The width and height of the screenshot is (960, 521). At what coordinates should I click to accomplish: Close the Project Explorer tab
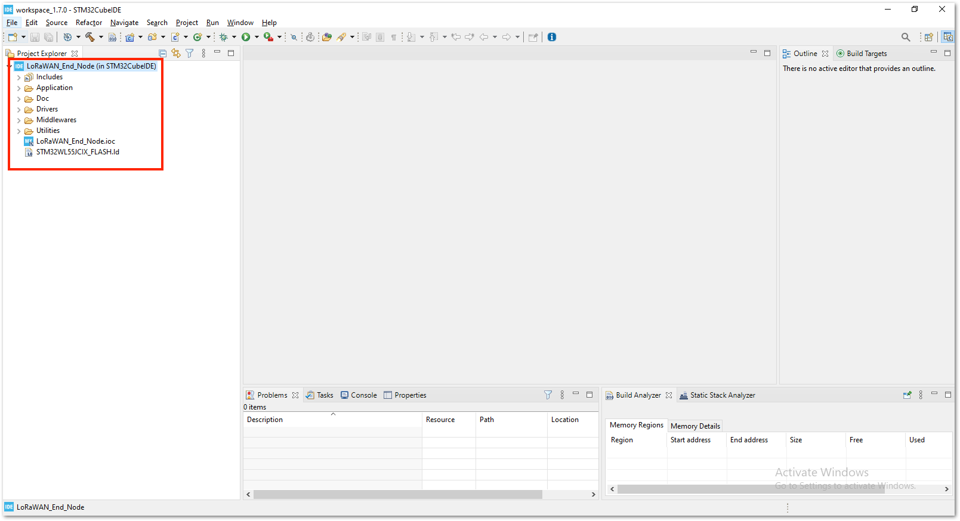75,54
